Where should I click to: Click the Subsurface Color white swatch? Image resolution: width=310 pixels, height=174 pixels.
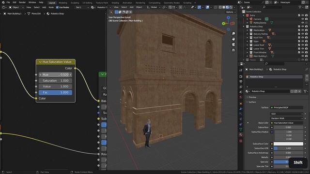[x=288, y=144]
